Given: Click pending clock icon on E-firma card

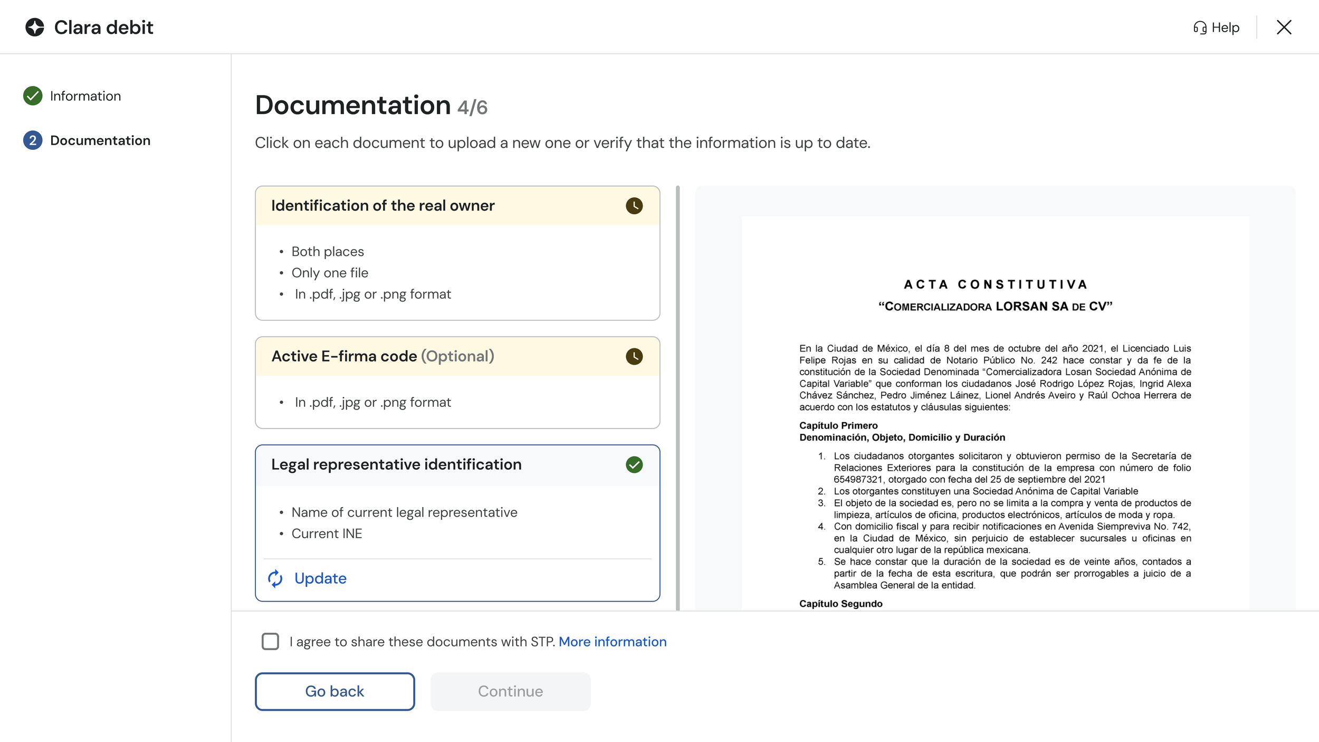Looking at the screenshot, I should pyautogui.click(x=634, y=356).
